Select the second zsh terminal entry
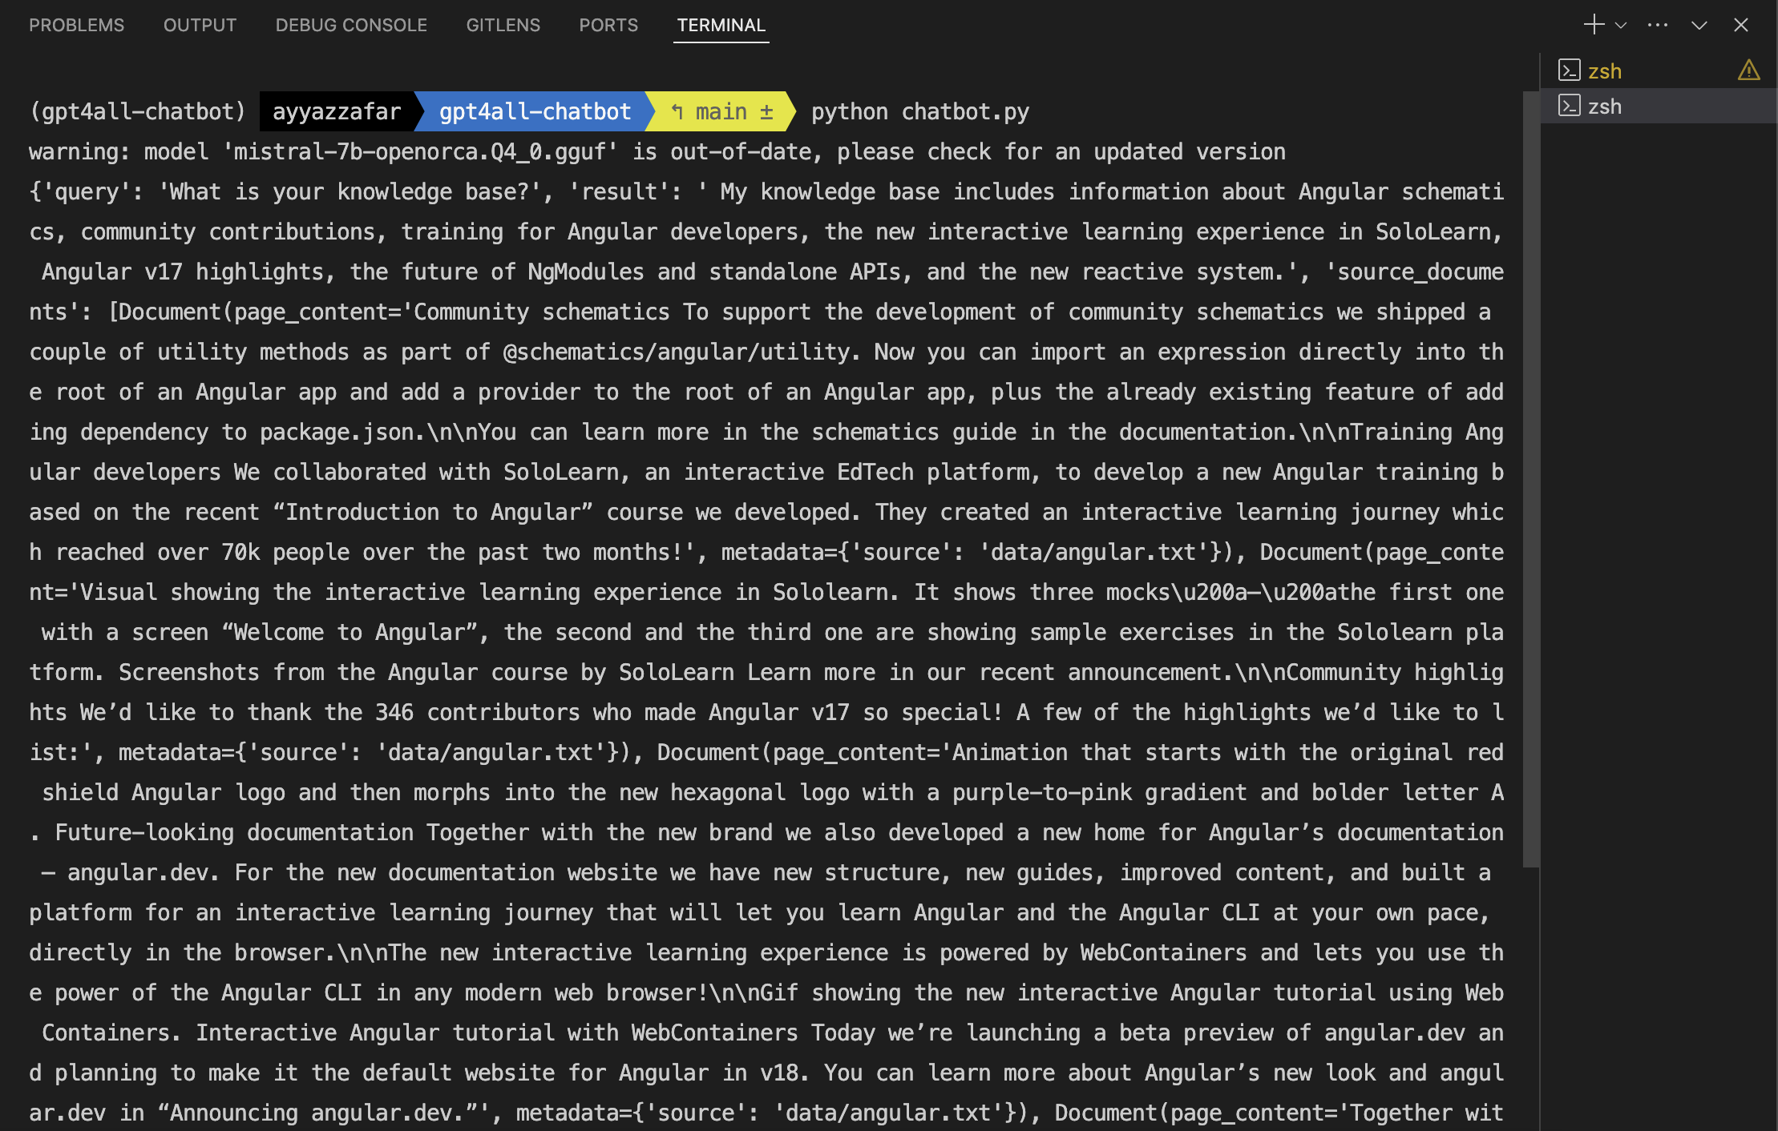The width and height of the screenshot is (1778, 1131). (x=1605, y=107)
